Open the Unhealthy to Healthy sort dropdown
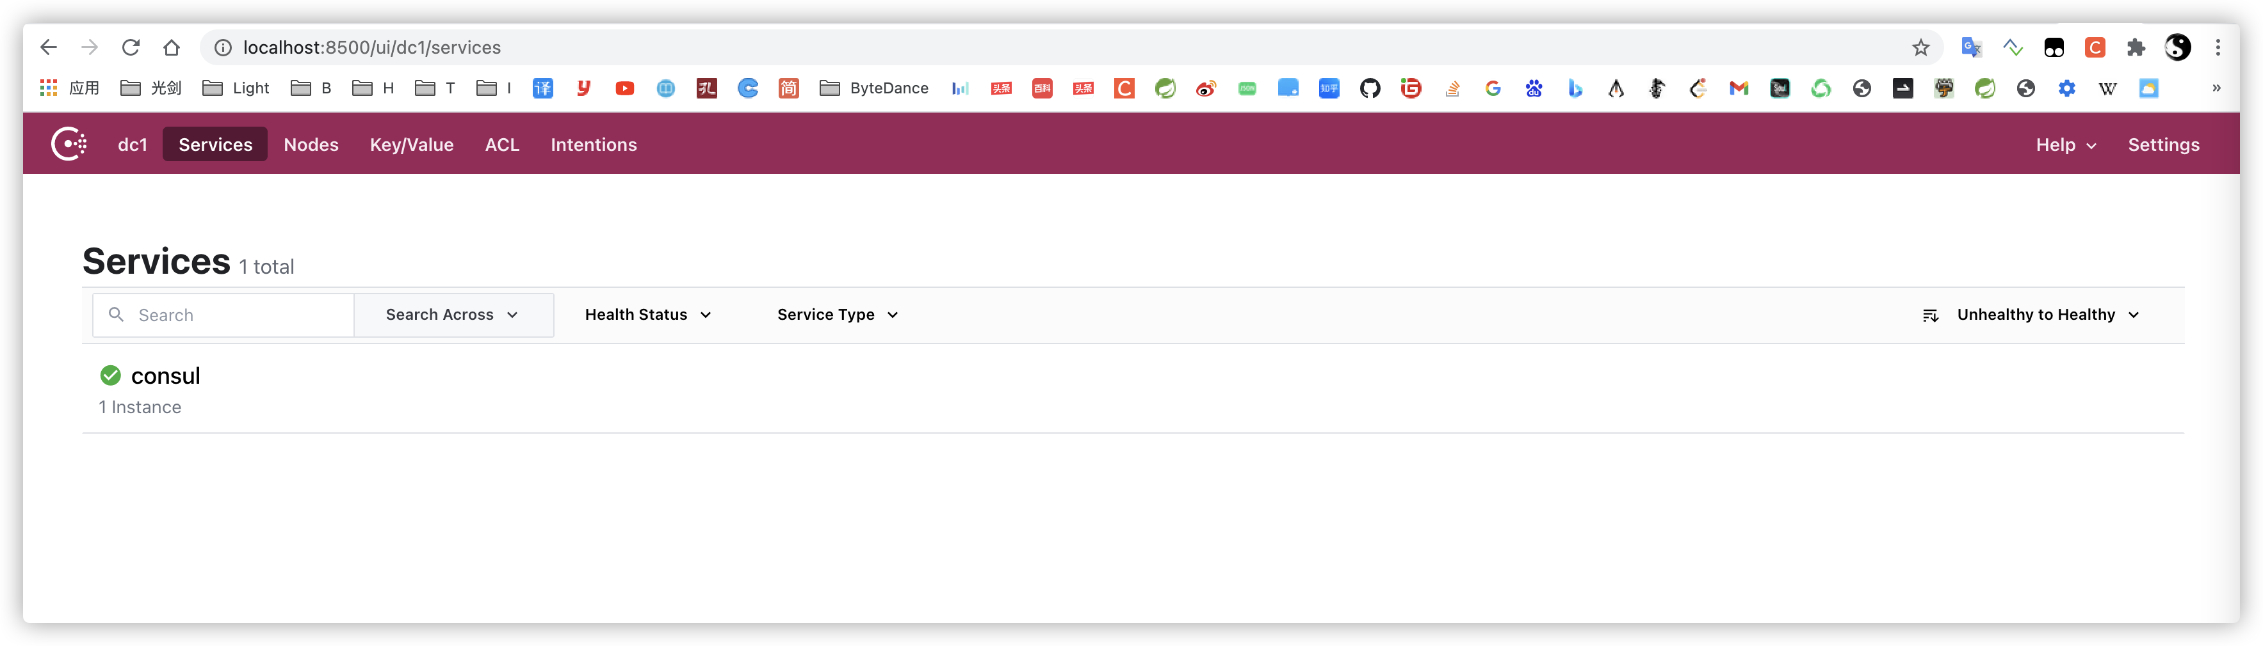Image resolution: width=2263 pixels, height=646 pixels. 2030,314
